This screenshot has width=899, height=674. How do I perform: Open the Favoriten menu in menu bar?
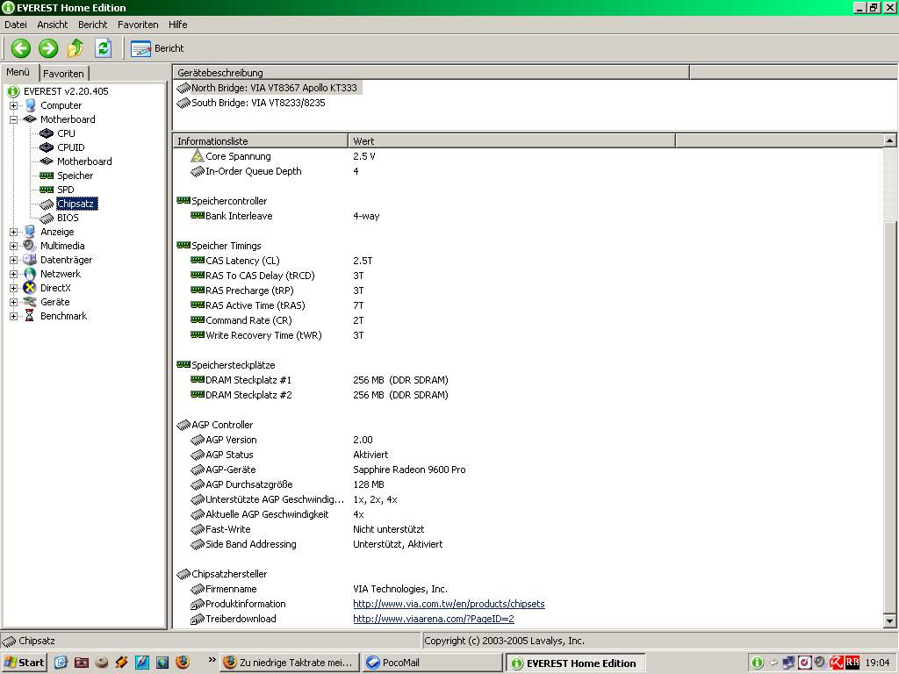[x=138, y=25]
